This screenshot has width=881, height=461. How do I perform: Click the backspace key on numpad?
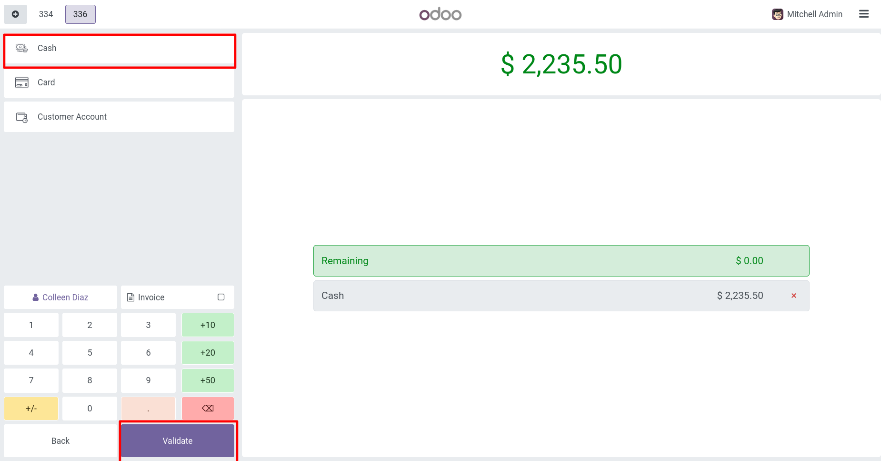tap(208, 409)
